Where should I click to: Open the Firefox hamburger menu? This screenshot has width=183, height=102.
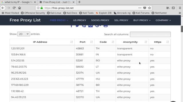(180, 8)
